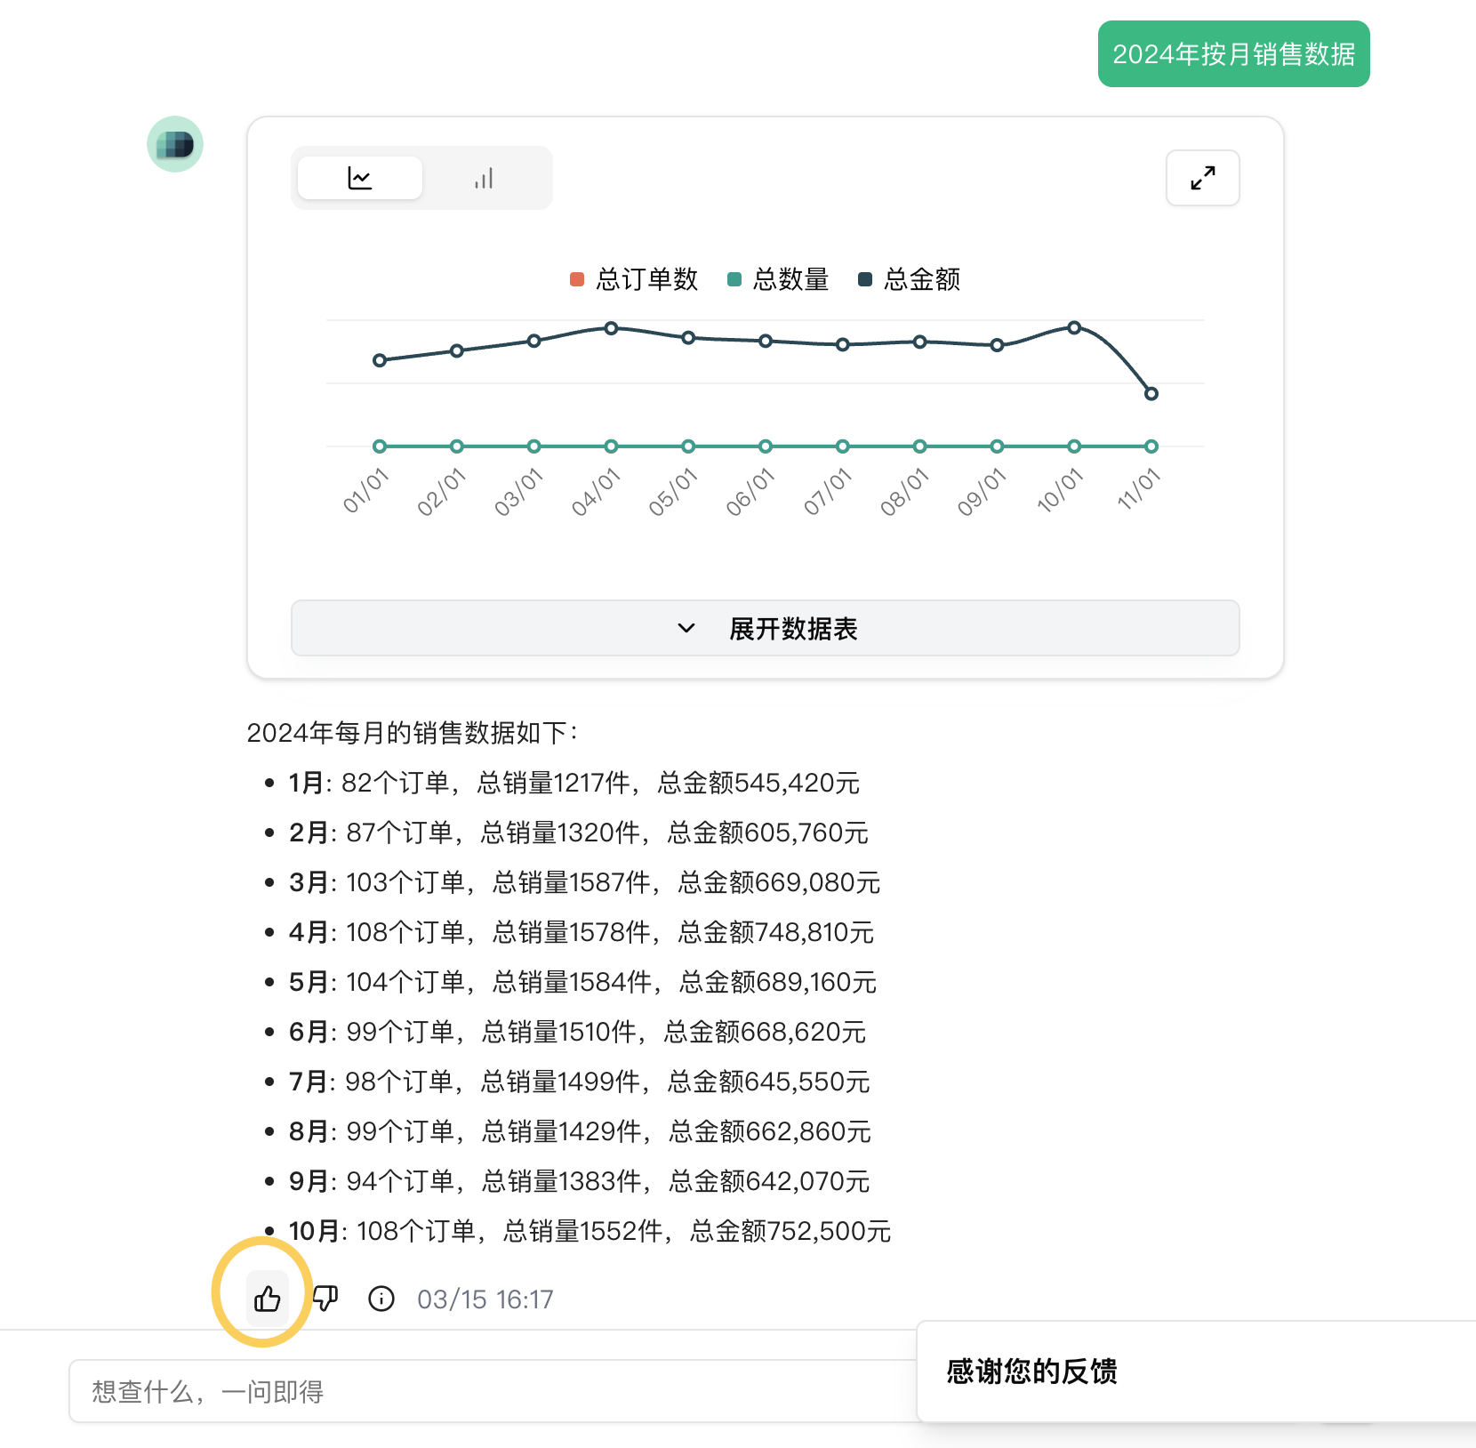Image resolution: width=1476 pixels, height=1448 pixels.
Task: Expand chart to fullscreen
Action: 1202,178
